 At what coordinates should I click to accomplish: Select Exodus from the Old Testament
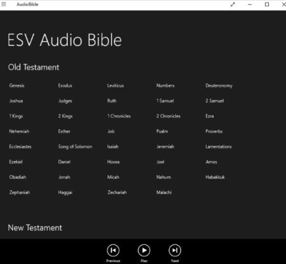coord(65,85)
